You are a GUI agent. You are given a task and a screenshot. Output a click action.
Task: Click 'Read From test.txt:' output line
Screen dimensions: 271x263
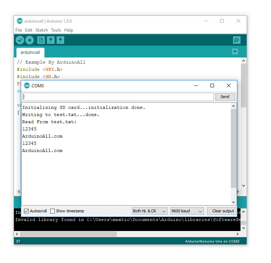click(x=49, y=122)
